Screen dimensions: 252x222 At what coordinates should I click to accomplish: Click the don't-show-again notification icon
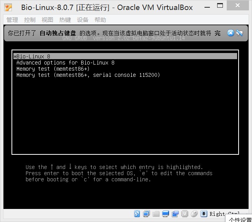coord(239,33)
